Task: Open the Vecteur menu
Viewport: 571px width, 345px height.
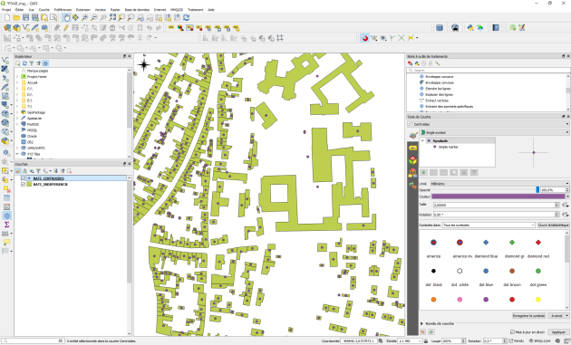Action: tap(101, 9)
